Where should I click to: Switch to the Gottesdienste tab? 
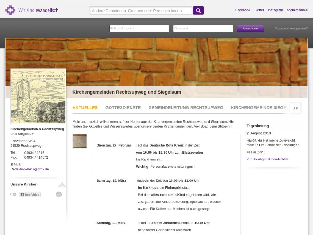point(123,107)
